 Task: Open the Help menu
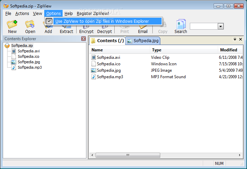(x=68, y=14)
